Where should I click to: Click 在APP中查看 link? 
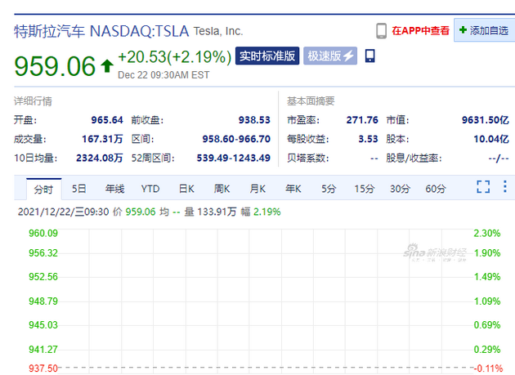pos(420,30)
